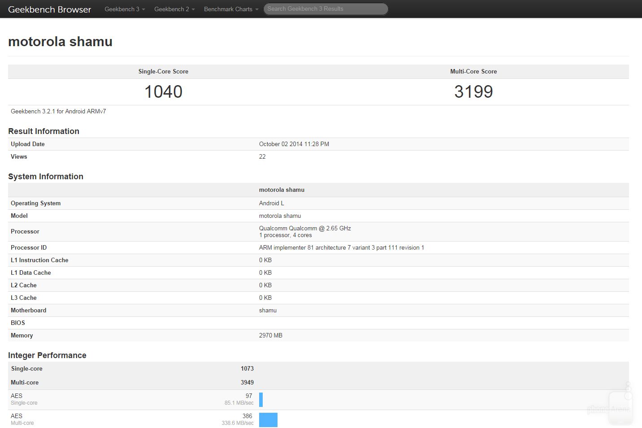The height and width of the screenshot is (428, 642).
Task: Expand the Benchmark Charts dropdown
Action: [x=230, y=9]
